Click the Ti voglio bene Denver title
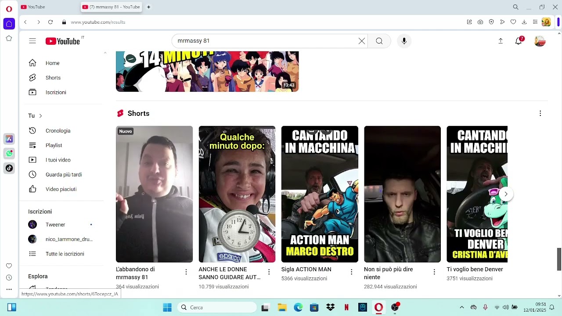Viewport: 562px width, 316px height. (475, 269)
